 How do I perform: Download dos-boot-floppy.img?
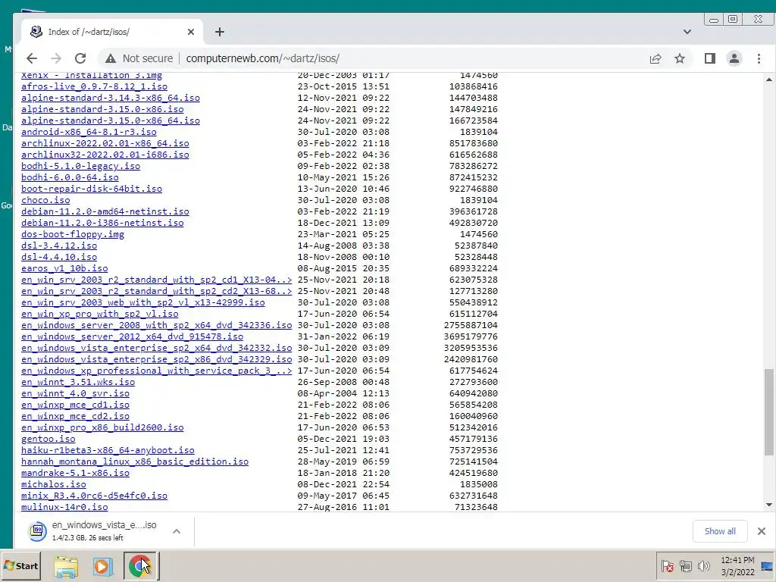pyautogui.click(x=73, y=235)
